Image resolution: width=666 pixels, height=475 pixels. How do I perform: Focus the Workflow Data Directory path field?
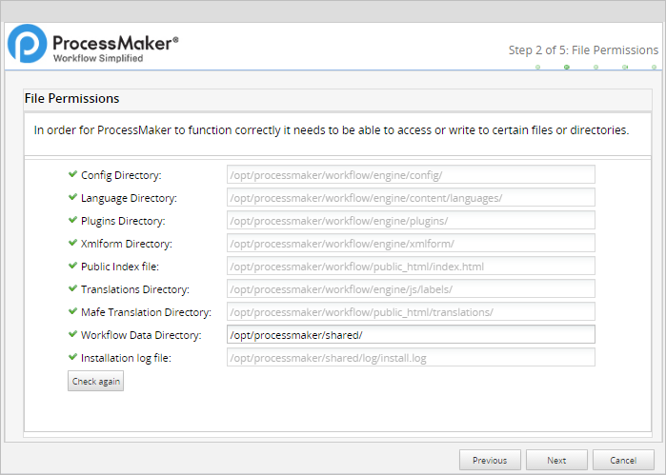(x=411, y=334)
